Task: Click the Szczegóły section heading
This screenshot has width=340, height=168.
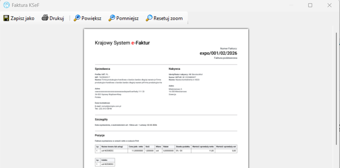Action: coord(101,119)
